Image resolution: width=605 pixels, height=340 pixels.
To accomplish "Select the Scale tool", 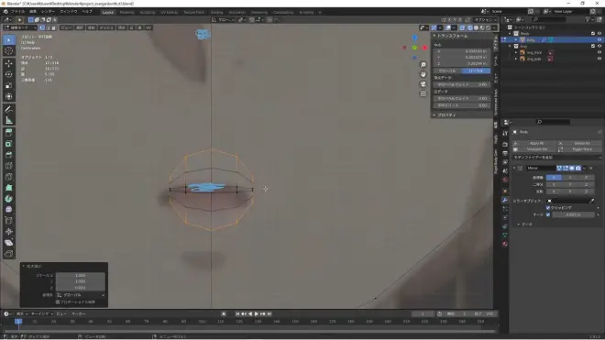I will click(9, 85).
